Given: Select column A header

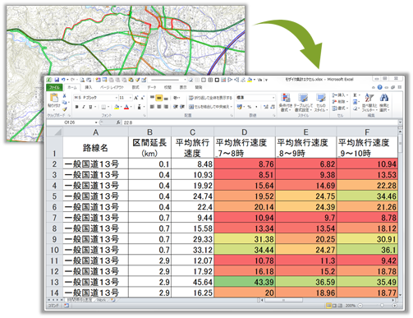Looking at the screenshot, I should tap(95, 132).
